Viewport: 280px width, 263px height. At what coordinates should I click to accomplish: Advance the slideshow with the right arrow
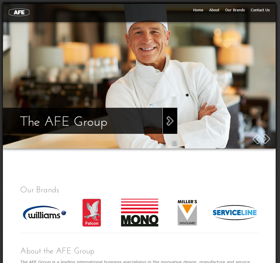[266, 139]
